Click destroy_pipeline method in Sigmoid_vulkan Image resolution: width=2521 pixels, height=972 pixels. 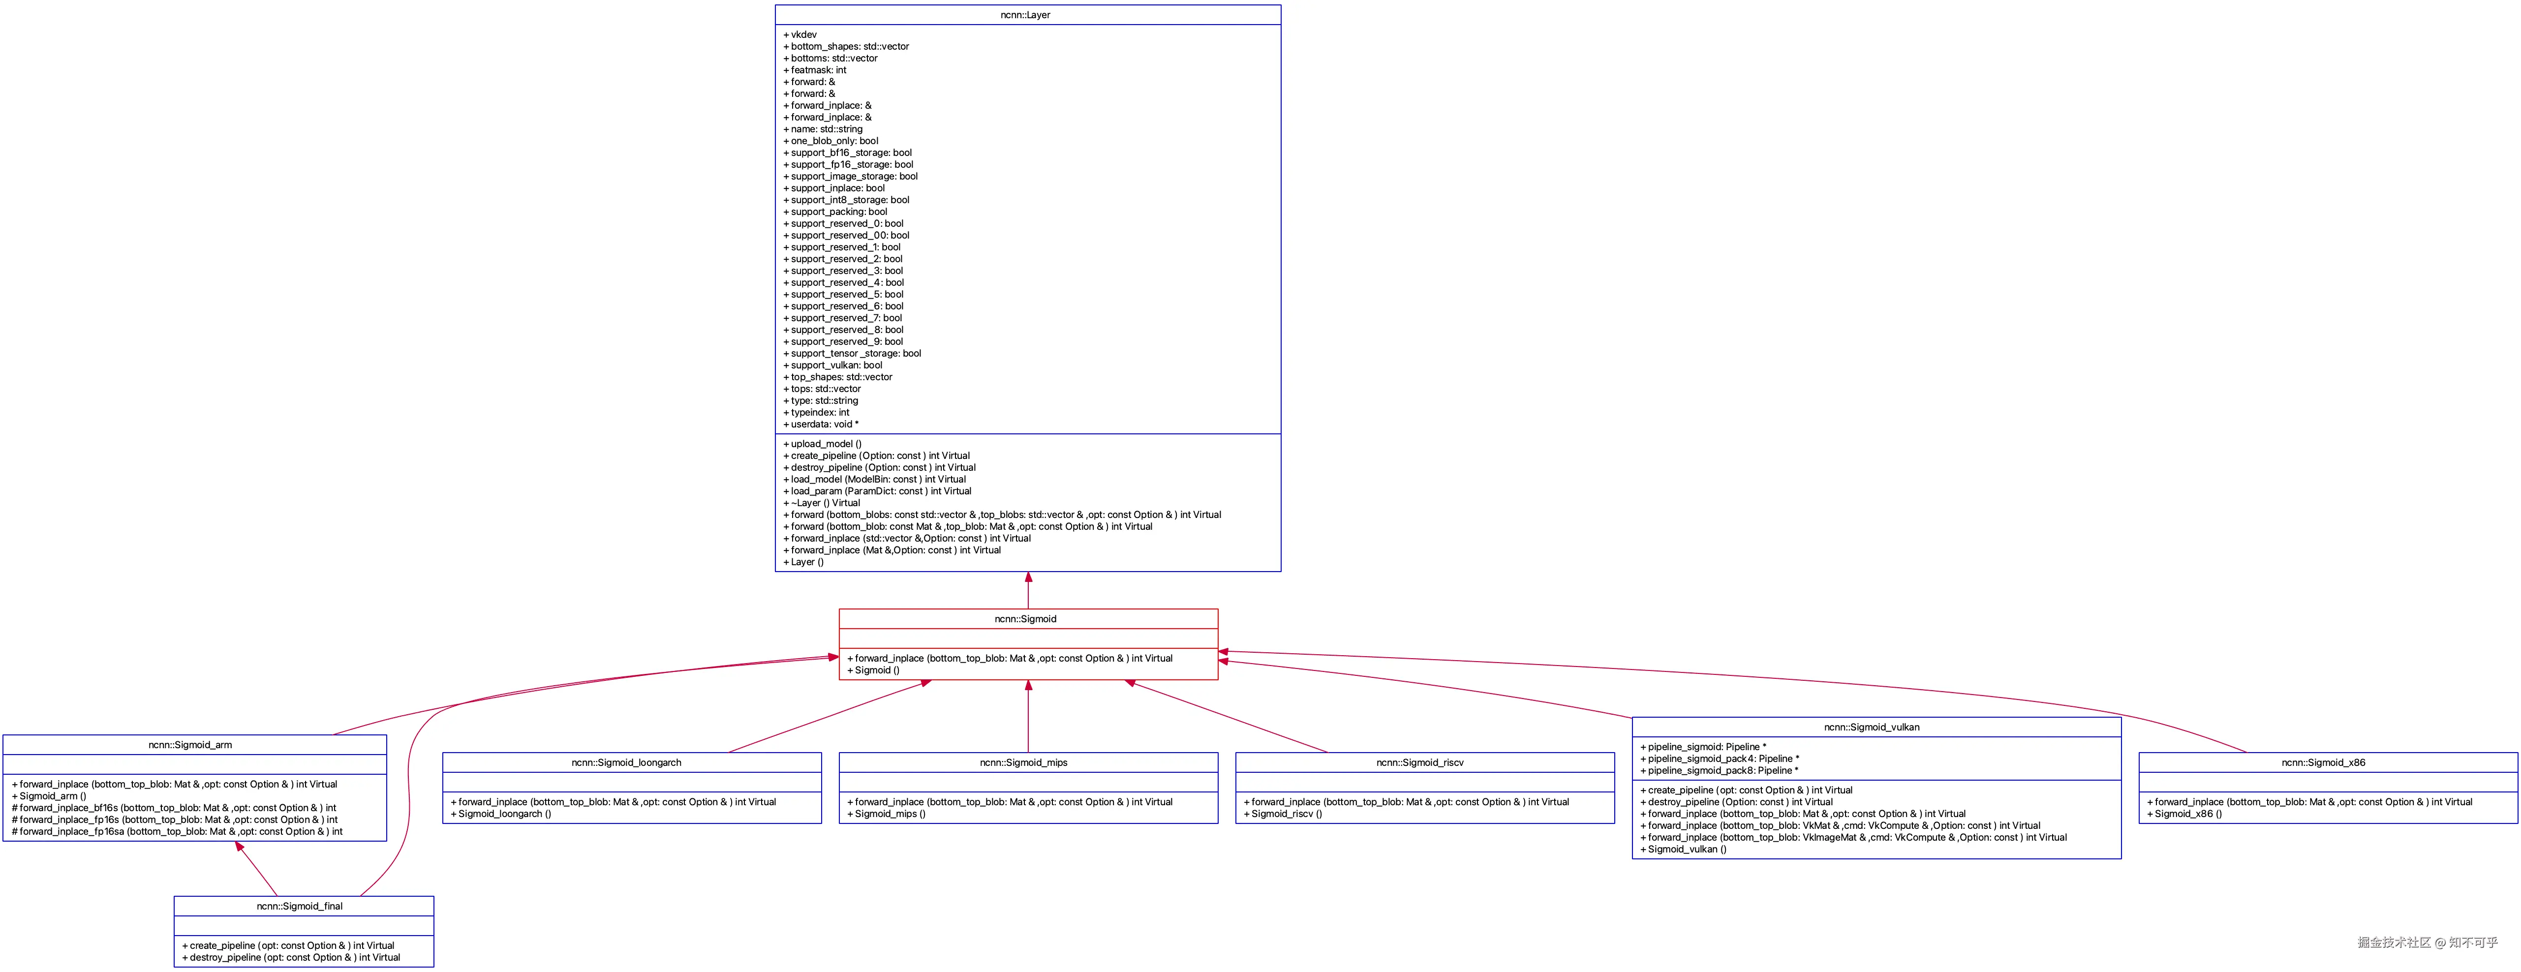(1737, 802)
